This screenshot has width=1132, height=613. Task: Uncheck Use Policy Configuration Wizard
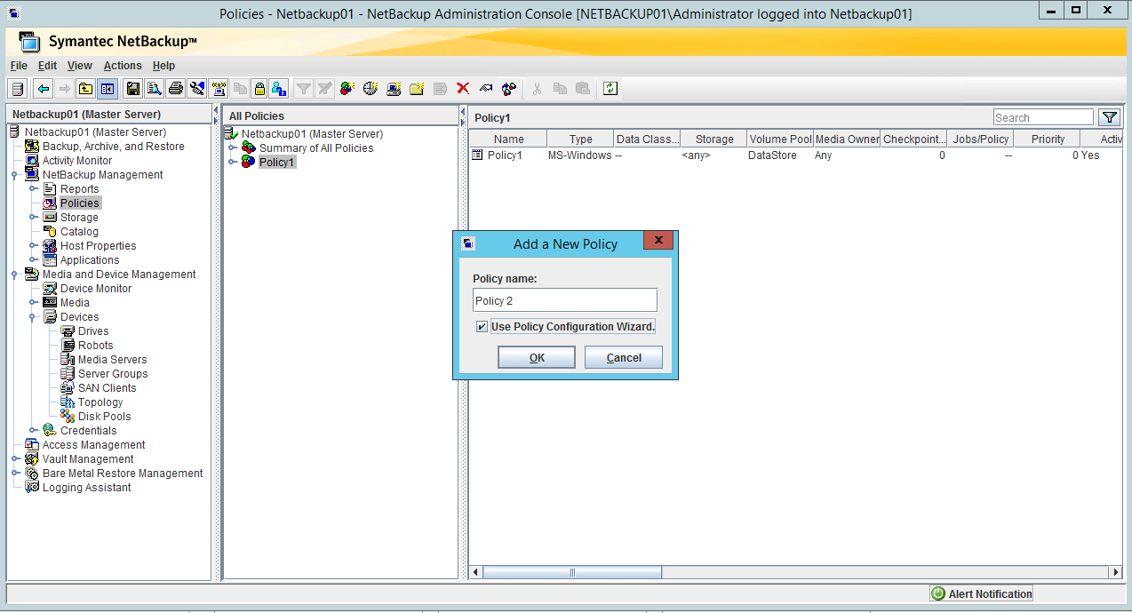point(481,326)
